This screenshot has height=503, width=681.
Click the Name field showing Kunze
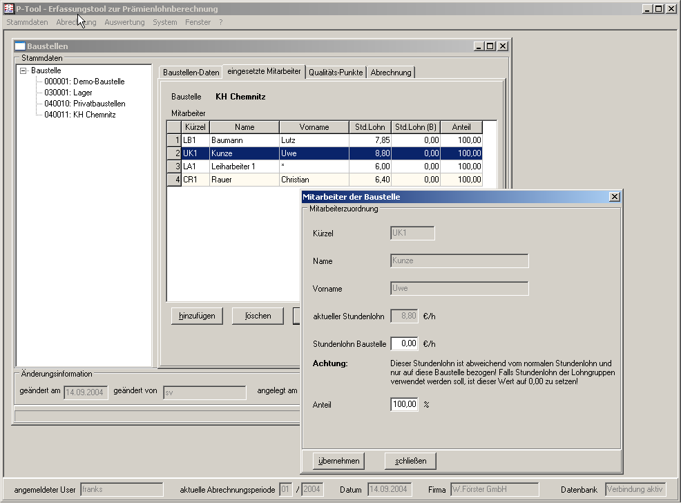[459, 260]
